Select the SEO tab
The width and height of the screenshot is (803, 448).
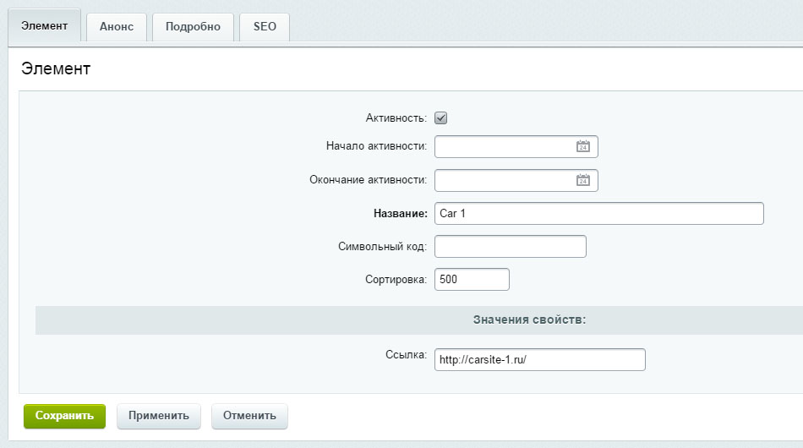click(x=265, y=26)
